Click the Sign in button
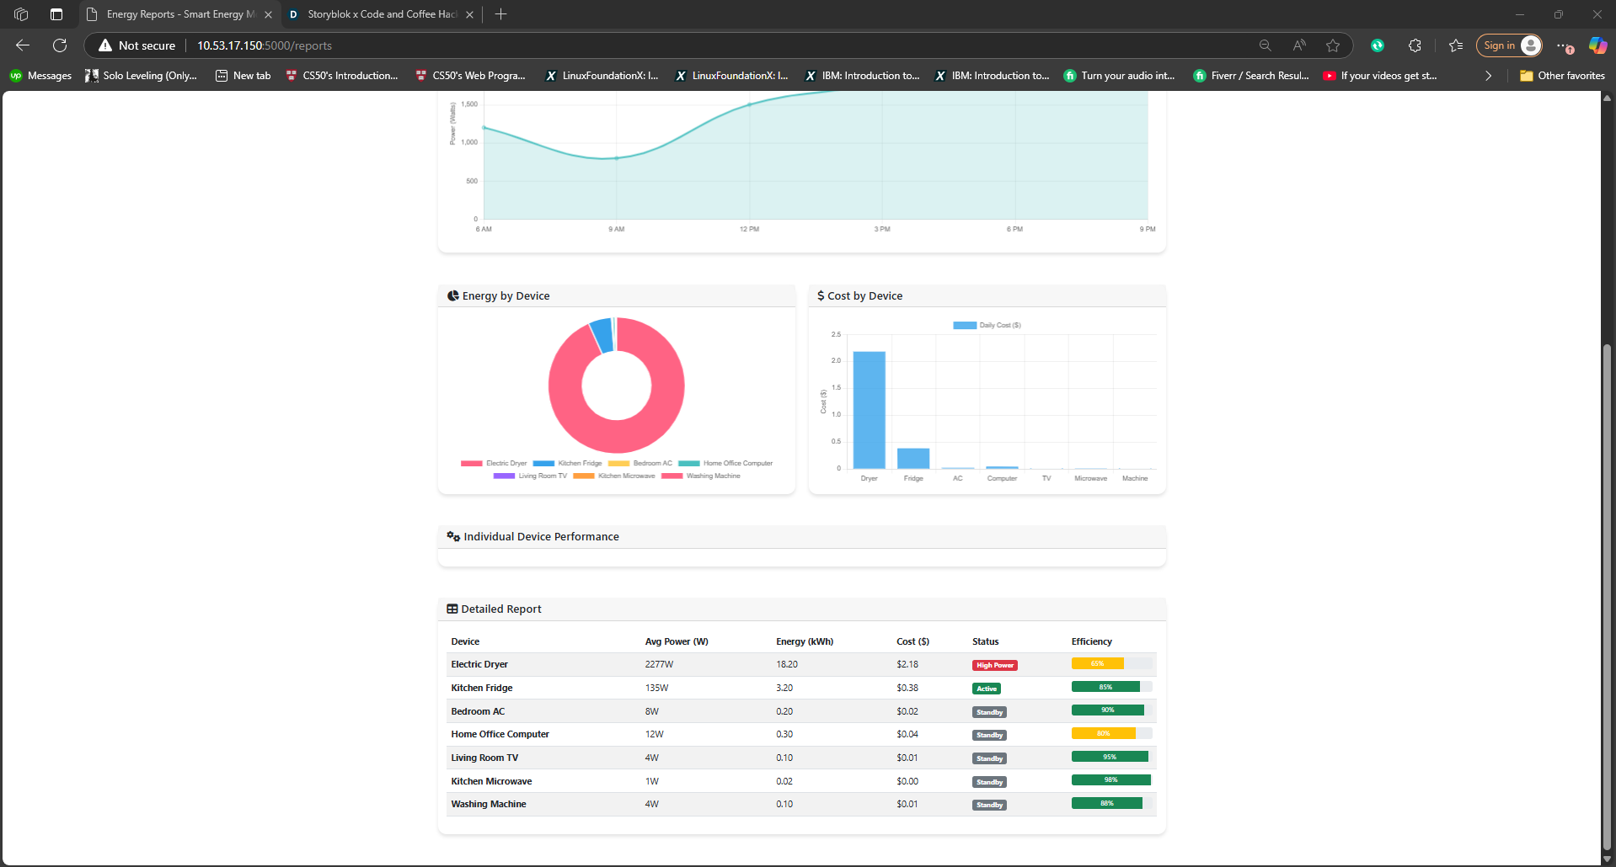This screenshot has height=867, width=1616. 1509,45
